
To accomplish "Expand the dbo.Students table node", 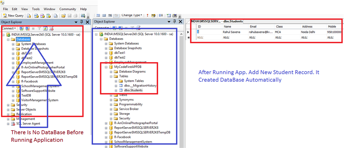I will [x=116, y=90].
